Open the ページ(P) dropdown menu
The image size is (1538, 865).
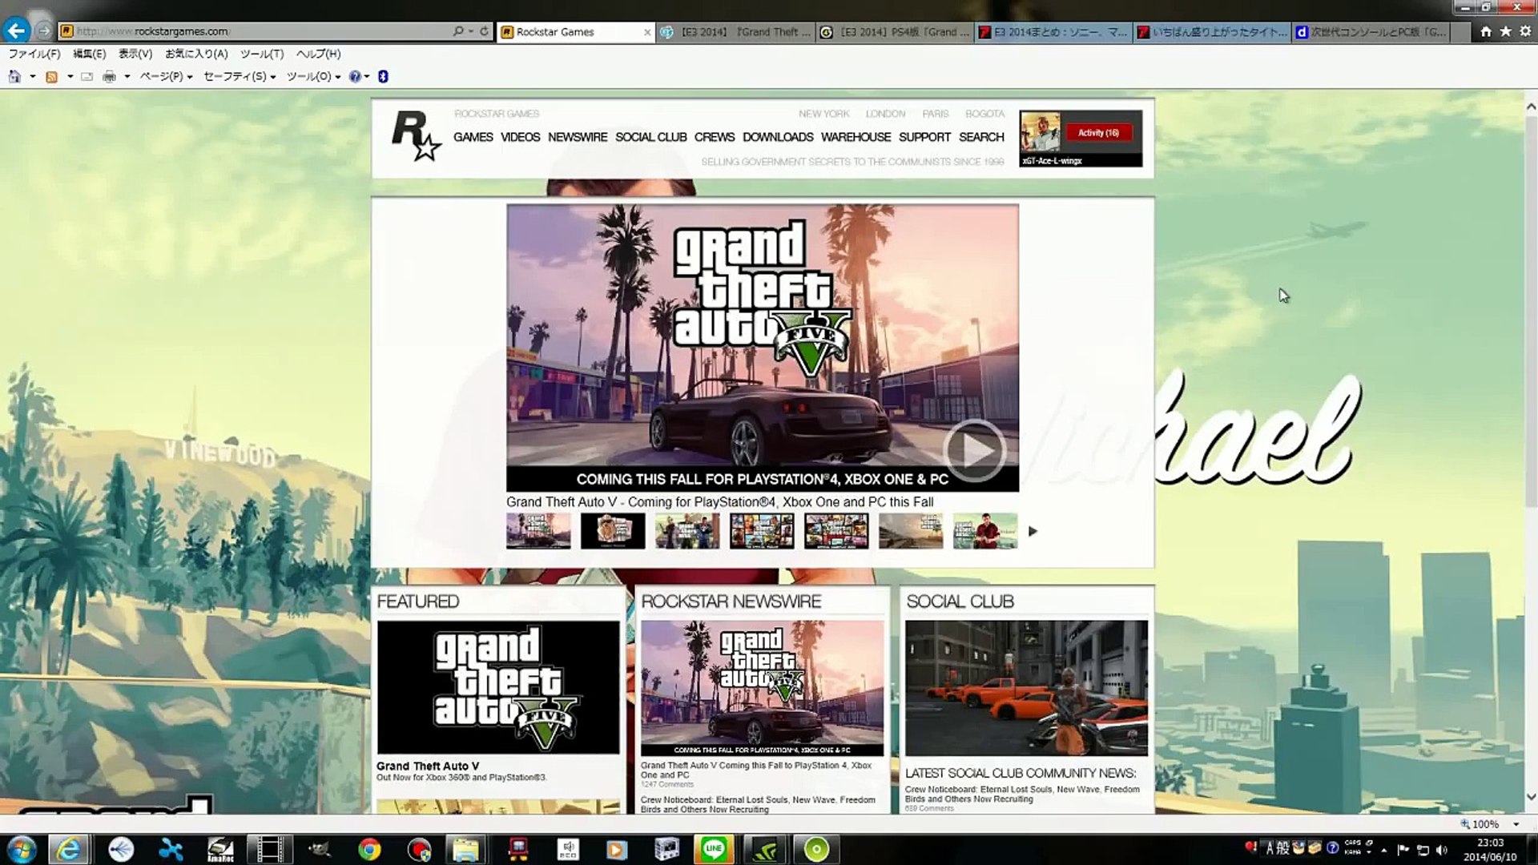[x=166, y=77]
